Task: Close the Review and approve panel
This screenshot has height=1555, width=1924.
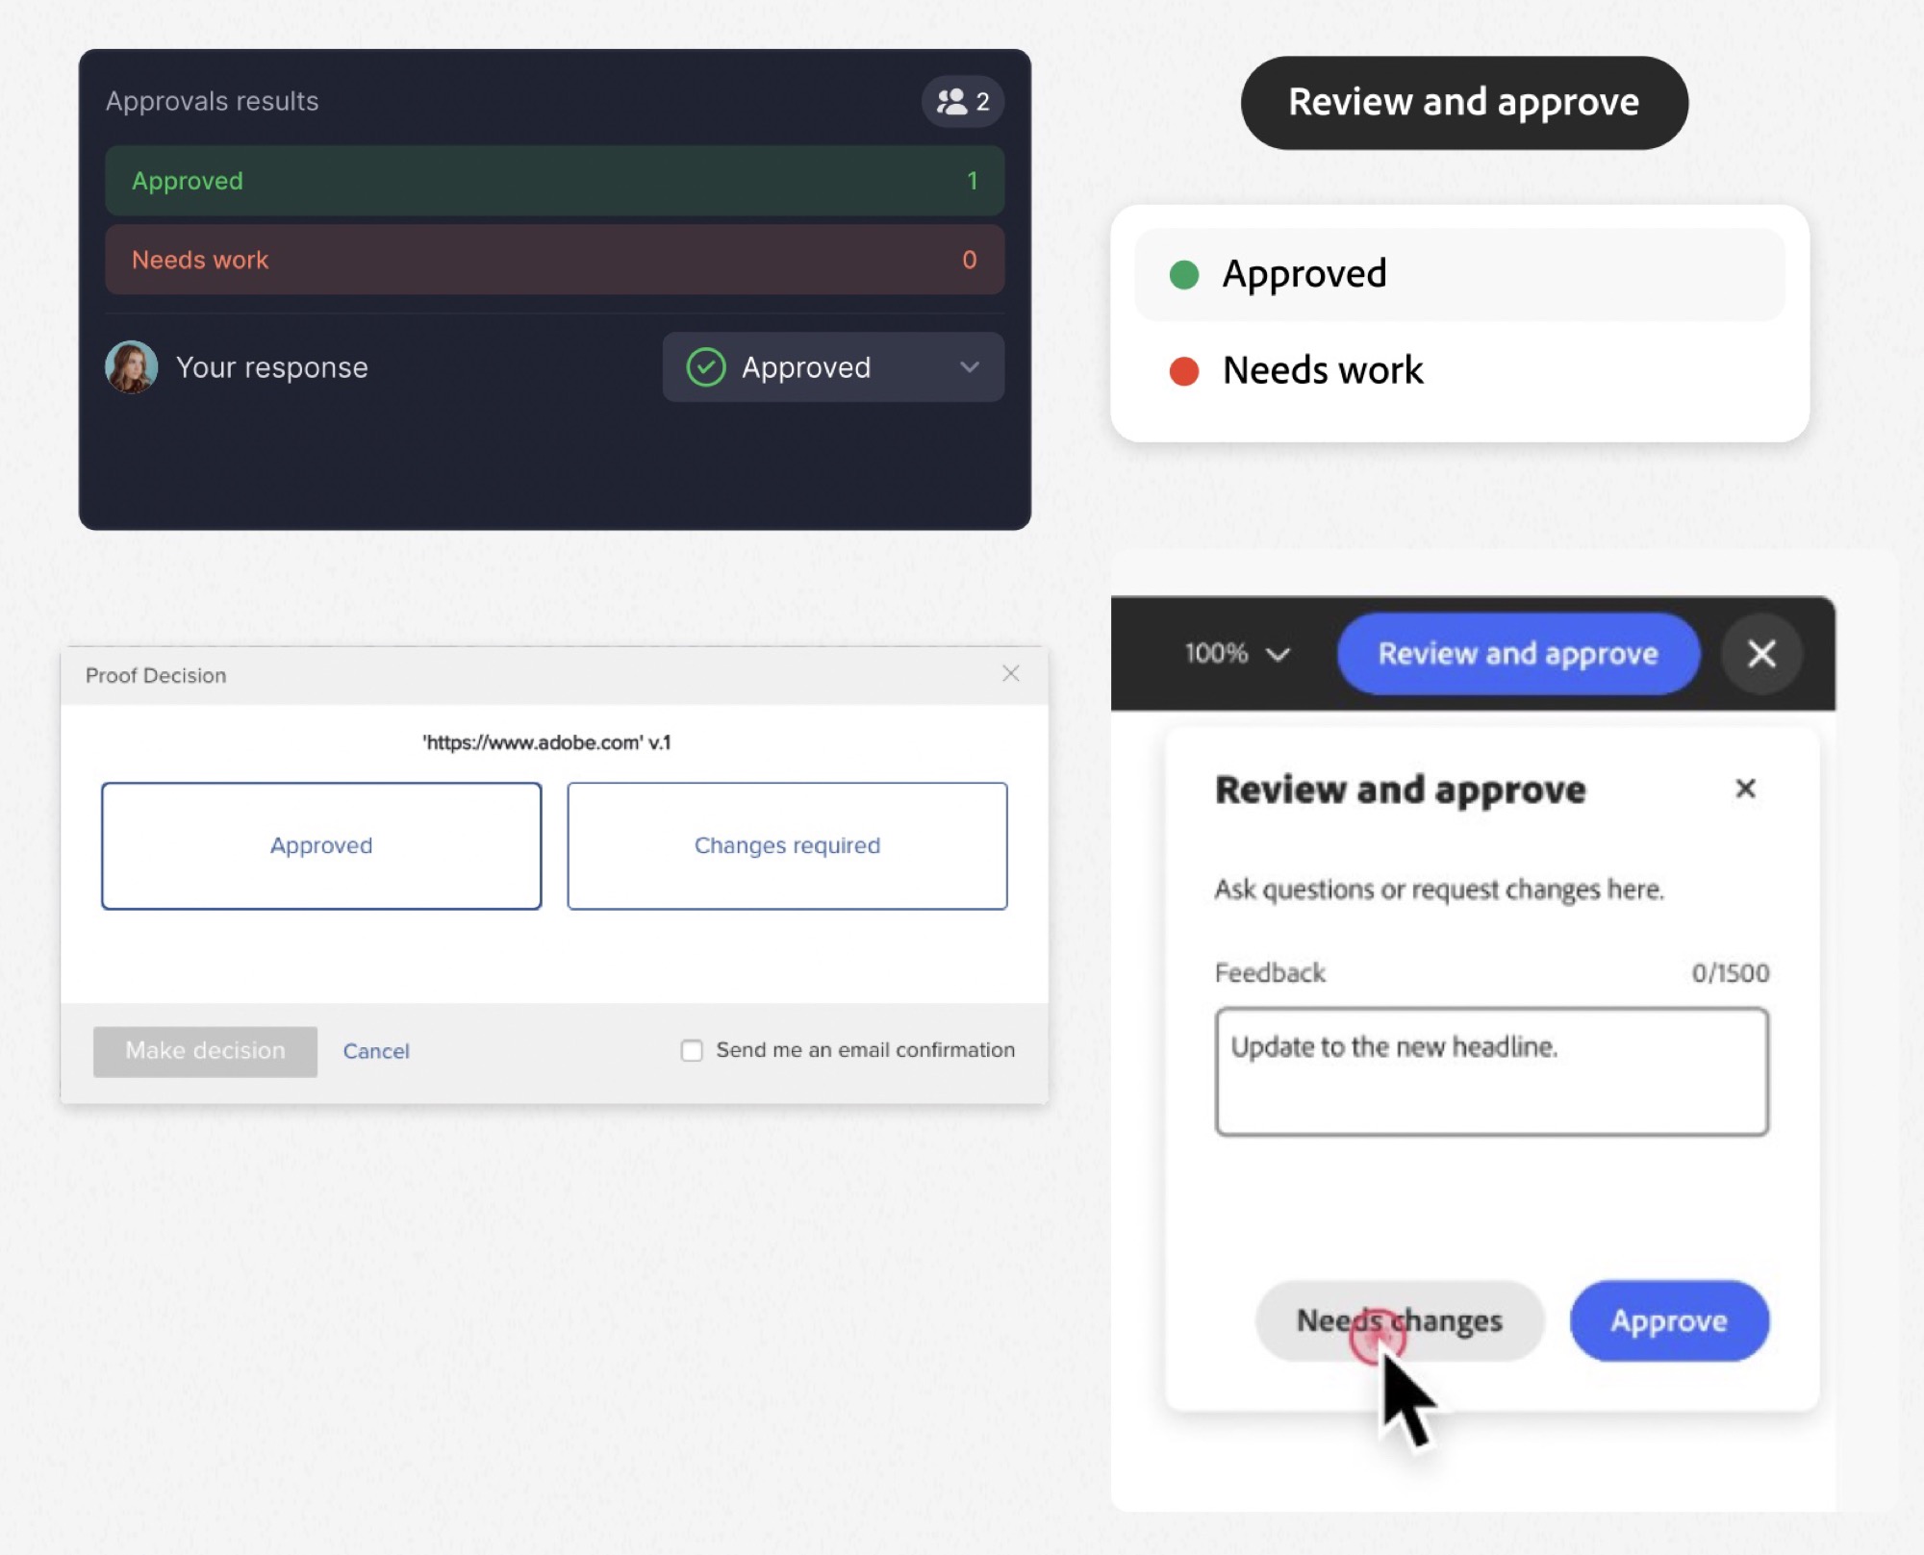Action: coord(1745,789)
